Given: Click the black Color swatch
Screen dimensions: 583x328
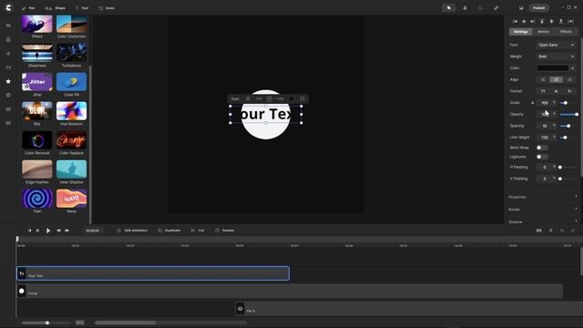Looking at the screenshot, I should pyautogui.click(x=553, y=68).
